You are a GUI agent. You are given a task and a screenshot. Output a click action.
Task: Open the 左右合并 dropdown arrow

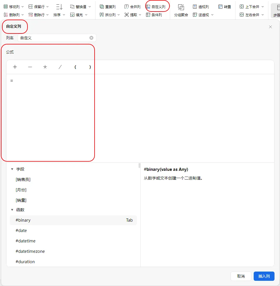(263, 15)
